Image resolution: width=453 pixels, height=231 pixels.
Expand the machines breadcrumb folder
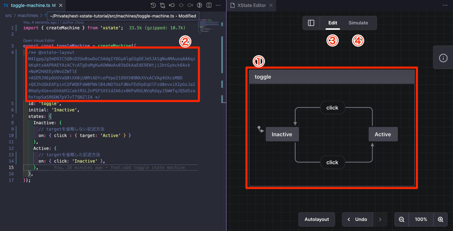[x=28, y=15]
